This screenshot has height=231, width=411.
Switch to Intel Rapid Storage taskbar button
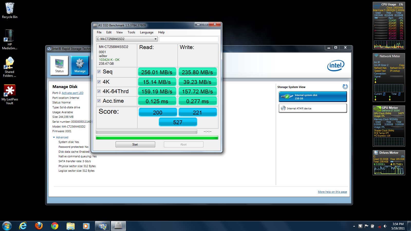[102, 226]
